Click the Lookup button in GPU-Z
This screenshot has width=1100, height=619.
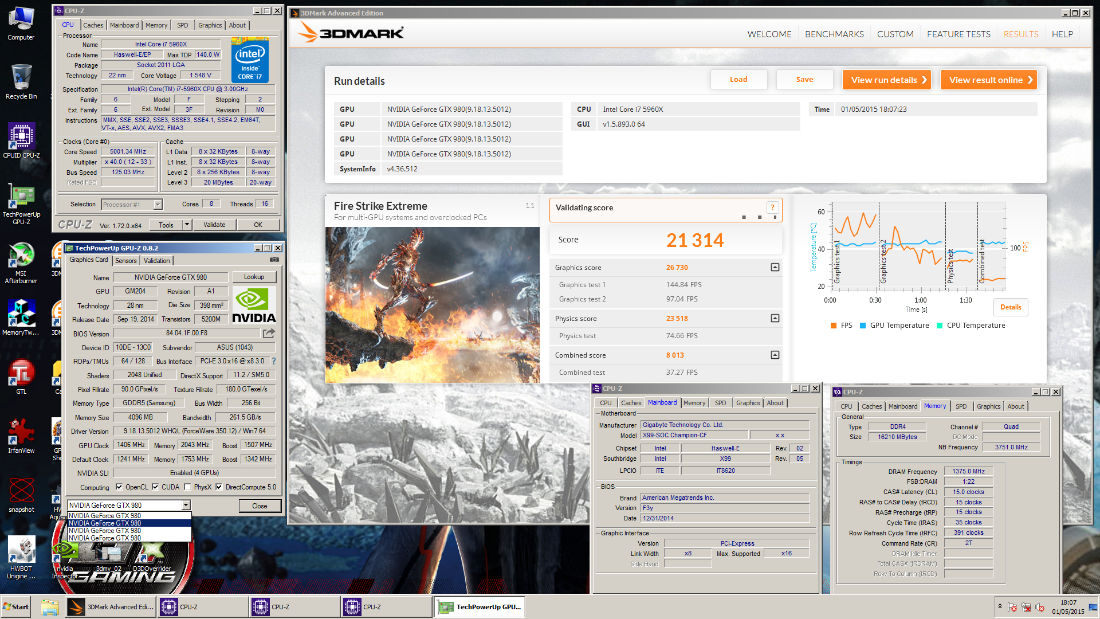coord(254,277)
